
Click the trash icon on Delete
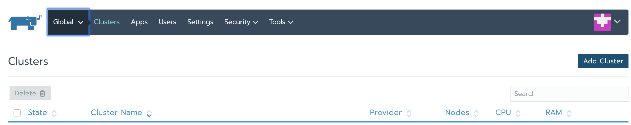tap(43, 93)
